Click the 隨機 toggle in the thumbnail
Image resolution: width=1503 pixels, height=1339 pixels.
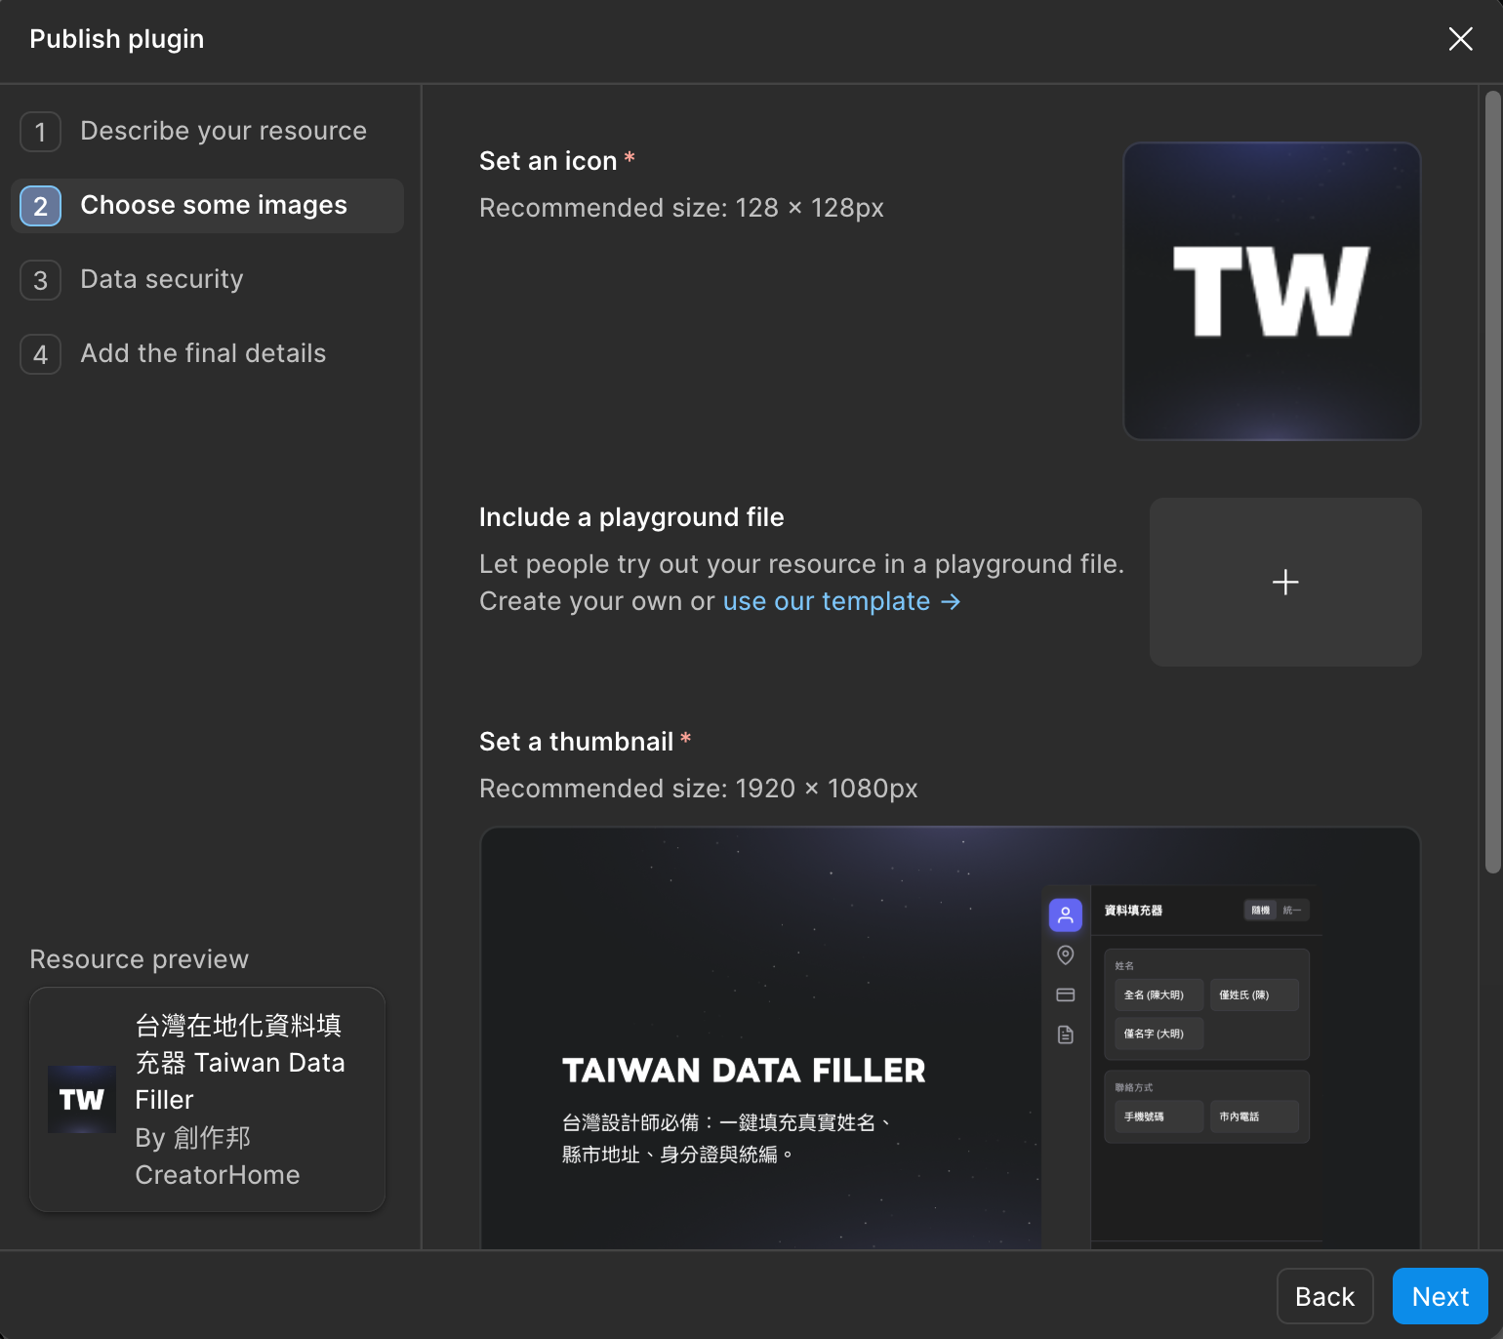[x=1261, y=911]
